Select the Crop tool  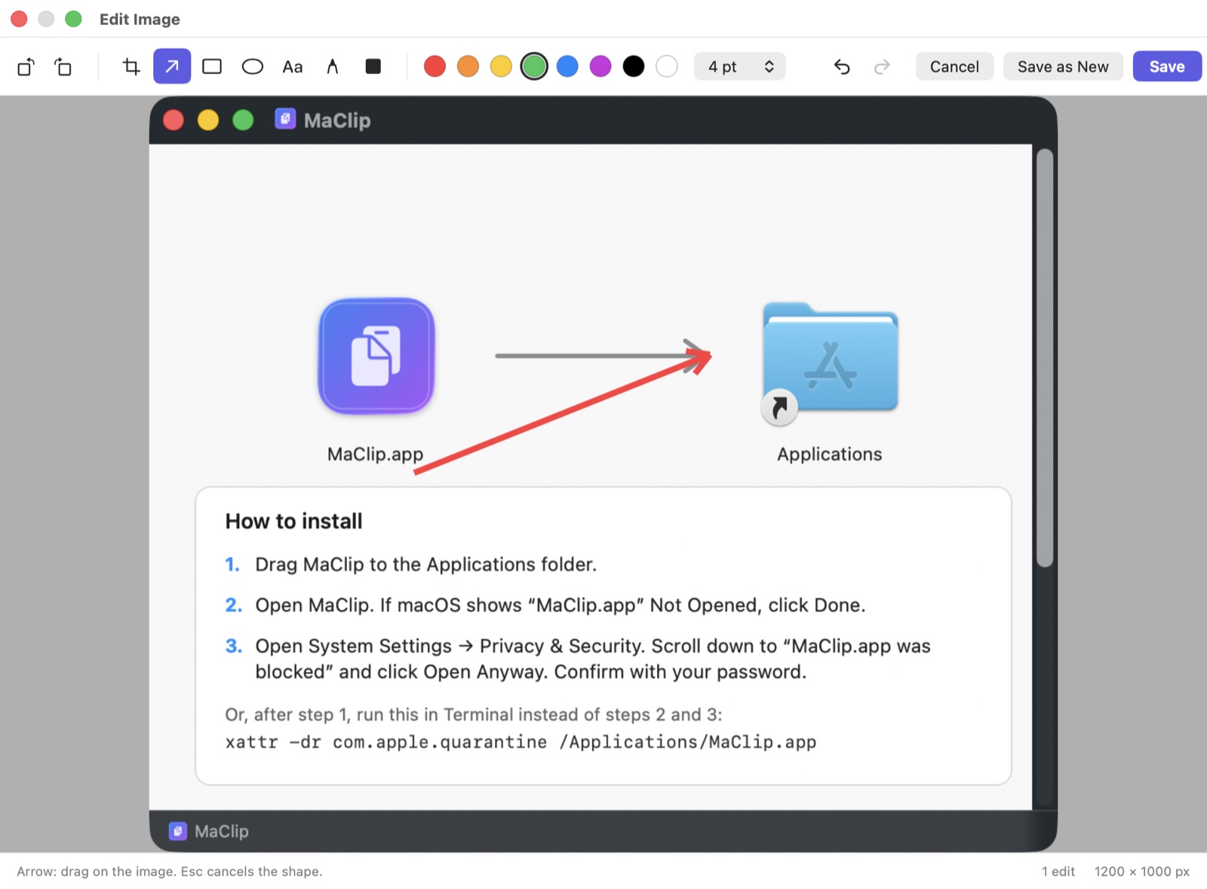coord(131,67)
